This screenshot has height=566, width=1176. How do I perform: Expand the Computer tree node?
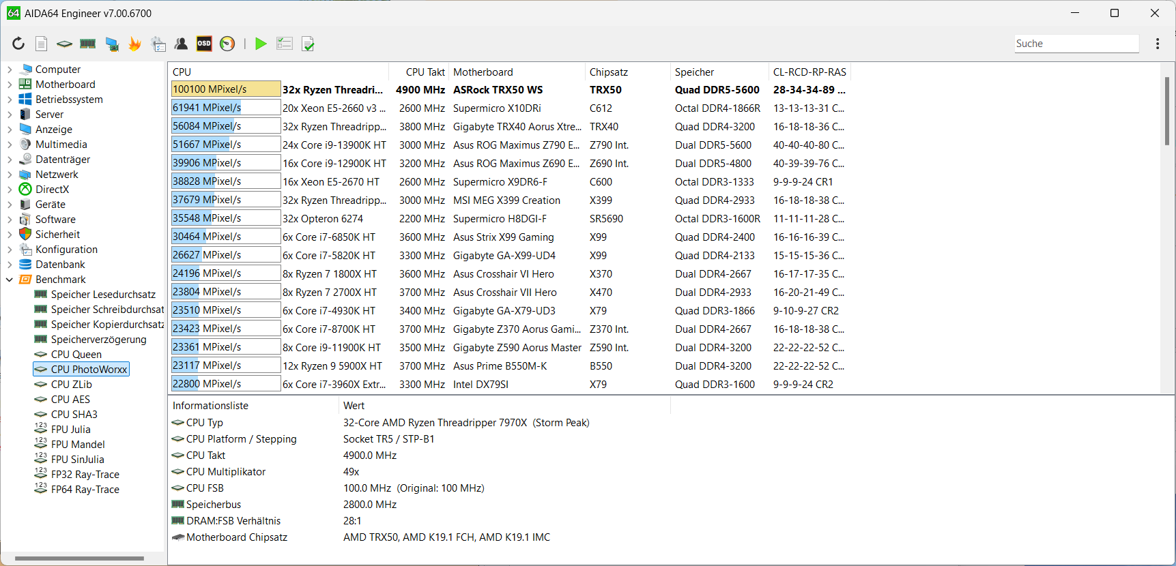[10, 70]
